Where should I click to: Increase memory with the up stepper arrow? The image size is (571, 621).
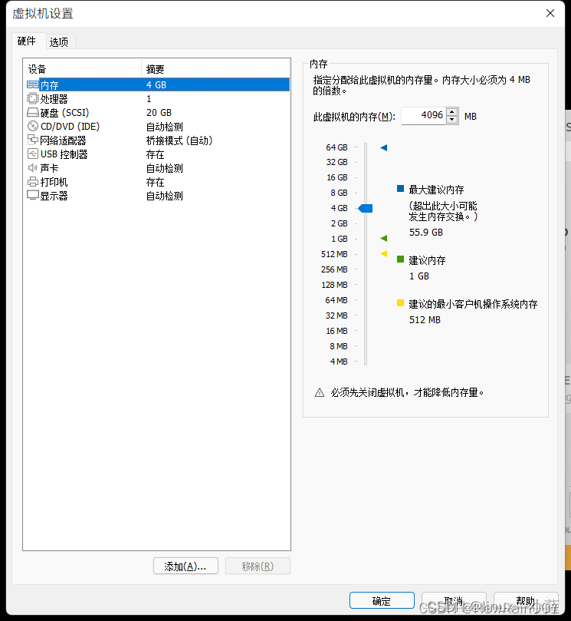click(x=452, y=112)
